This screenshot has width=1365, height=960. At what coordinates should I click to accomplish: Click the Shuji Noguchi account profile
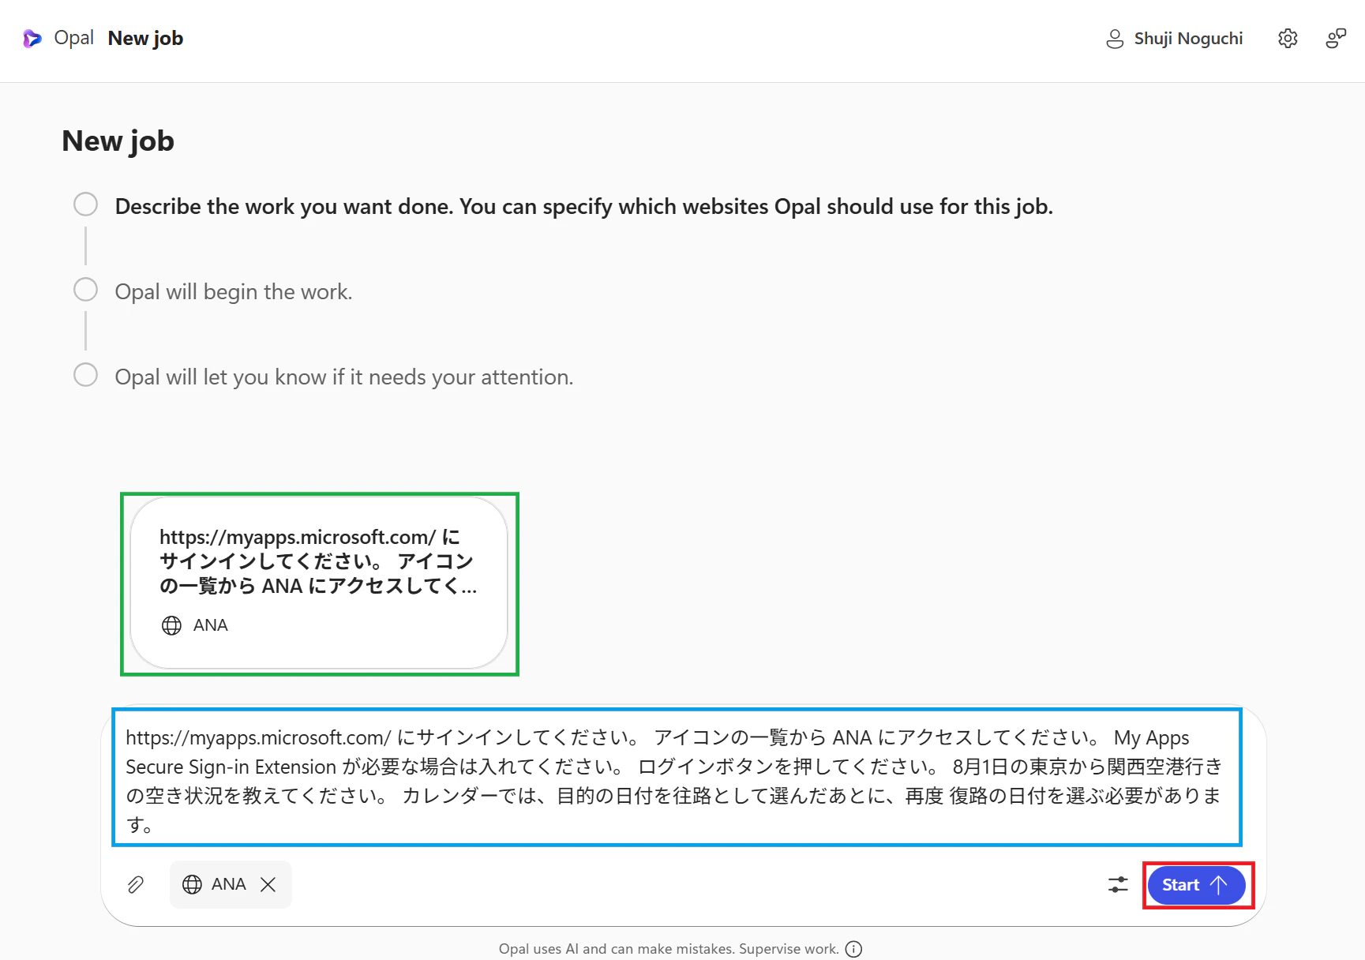point(1174,39)
